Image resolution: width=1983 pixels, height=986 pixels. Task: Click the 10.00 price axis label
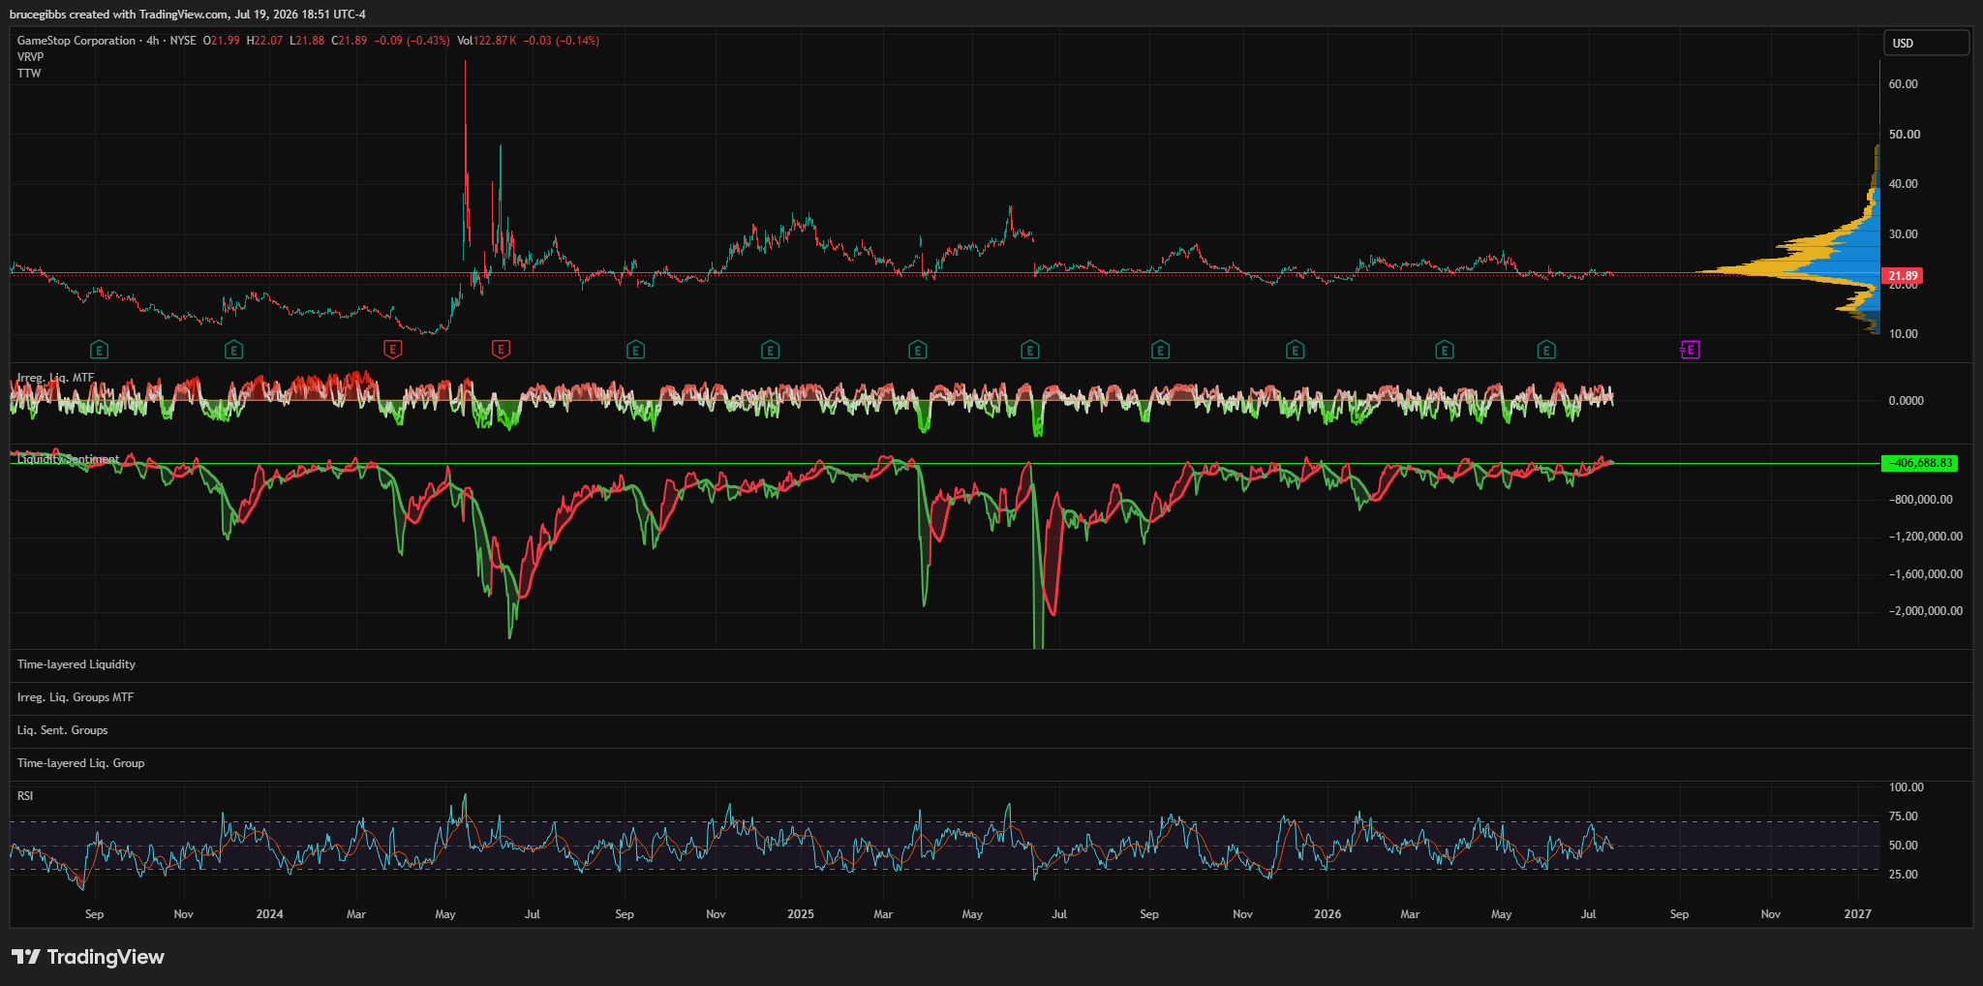tap(1904, 334)
